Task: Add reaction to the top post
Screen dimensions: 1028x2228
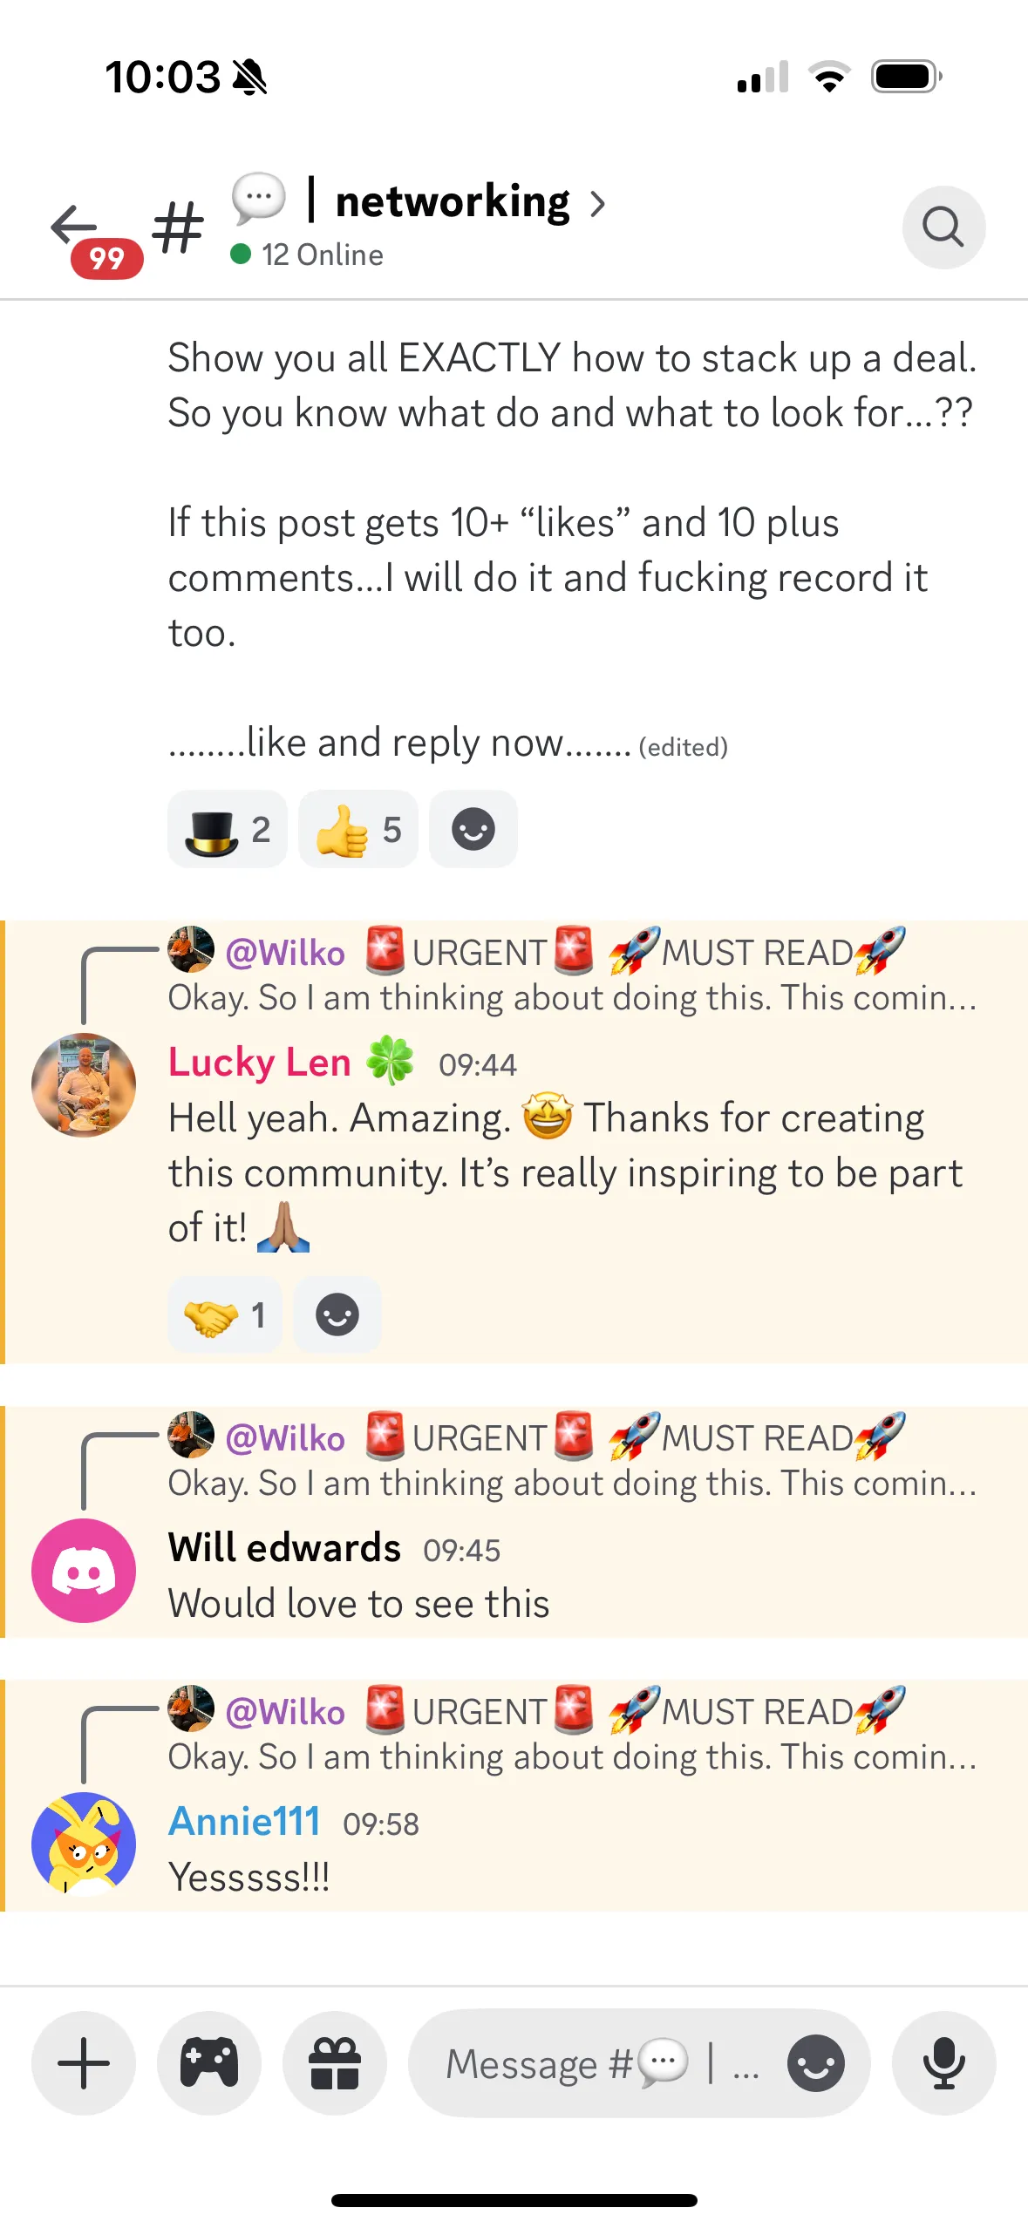Action: tap(473, 829)
